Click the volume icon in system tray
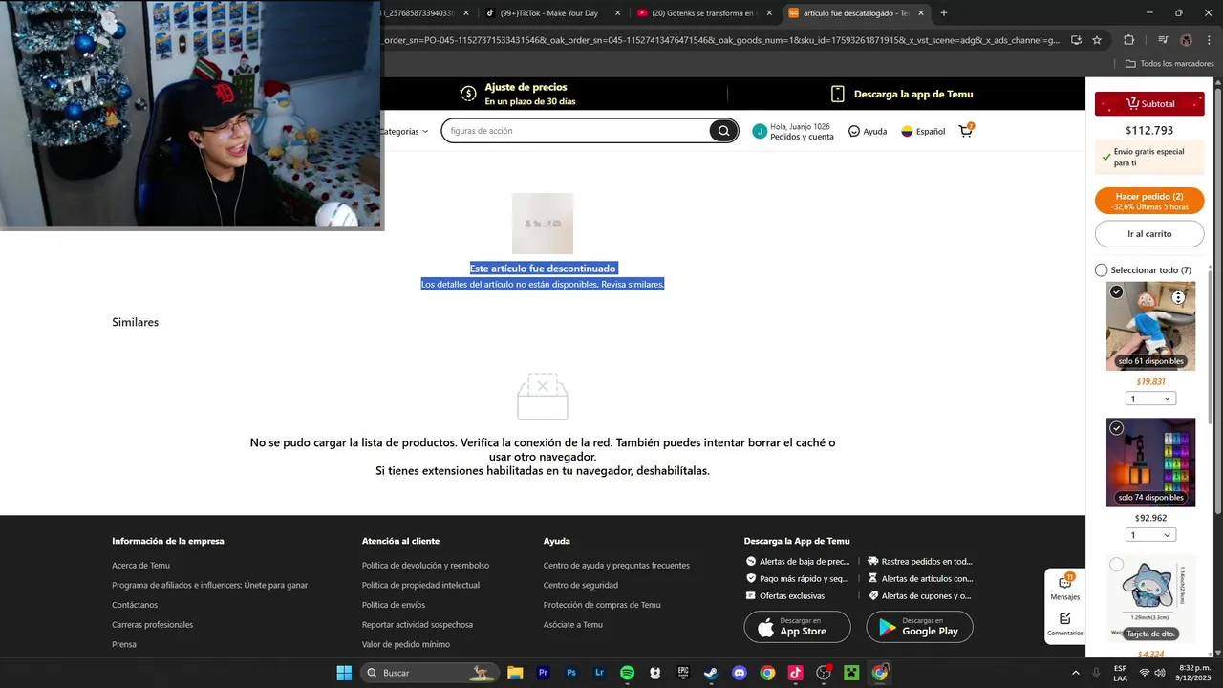Image resolution: width=1223 pixels, height=688 pixels. 1160,673
